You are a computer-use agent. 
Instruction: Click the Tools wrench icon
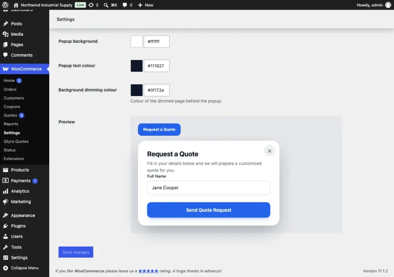[x=5, y=247]
